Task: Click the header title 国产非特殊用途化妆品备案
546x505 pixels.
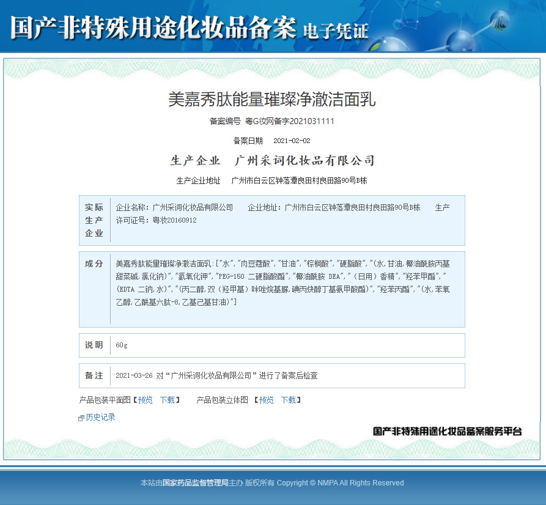Action: pyautogui.click(x=153, y=28)
